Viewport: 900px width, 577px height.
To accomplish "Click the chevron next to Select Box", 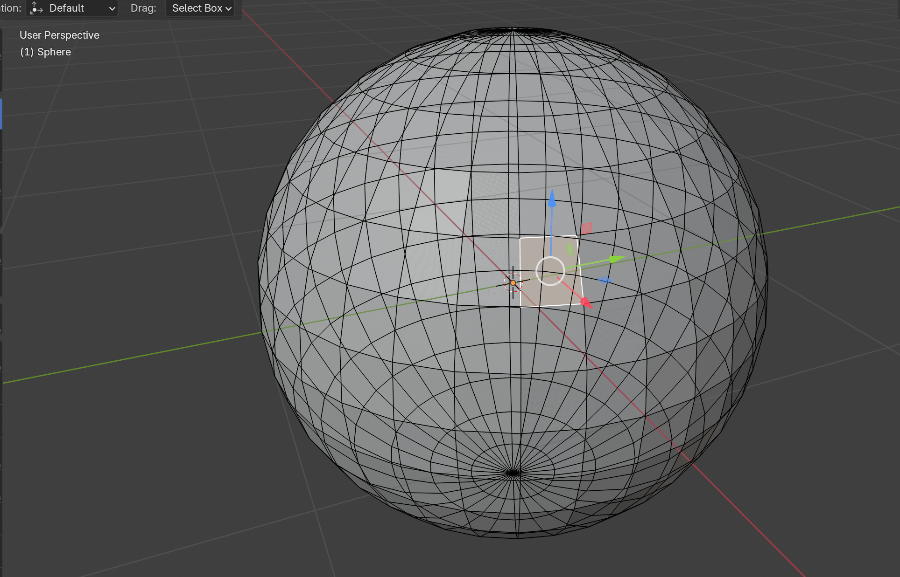I will click(229, 8).
